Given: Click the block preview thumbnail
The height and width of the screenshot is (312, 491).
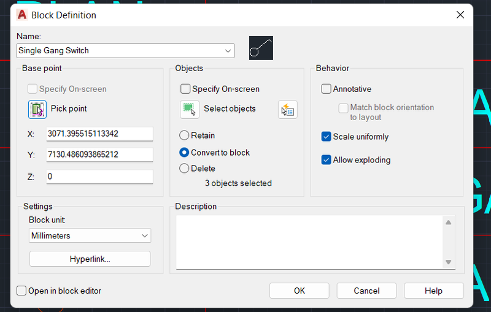Looking at the screenshot, I should (x=261, y=48).
